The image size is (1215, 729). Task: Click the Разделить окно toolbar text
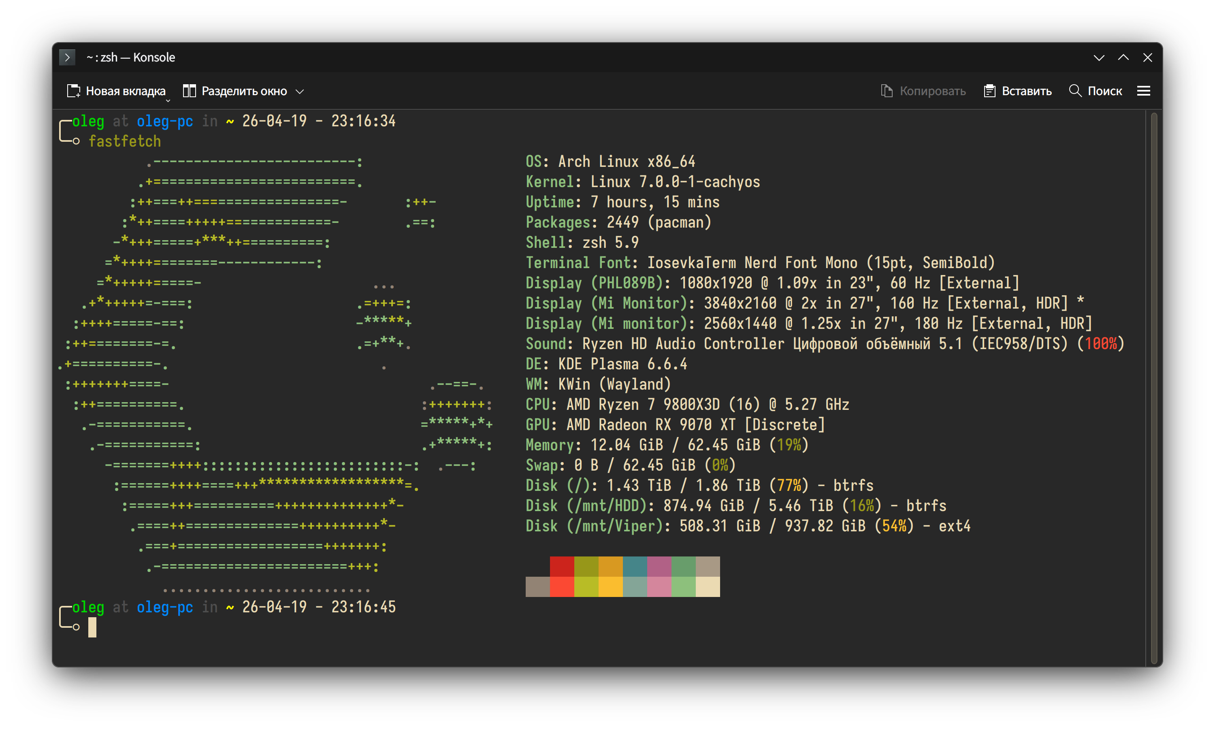[x=244, y=91]
